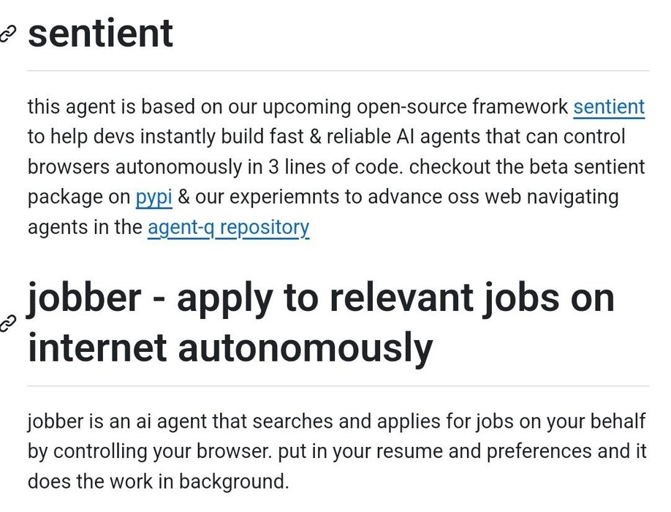The width and height of the screenshot is (671, 512).
Task: Click anchor link icon beside sentient heading
Action: pos(7,34)
